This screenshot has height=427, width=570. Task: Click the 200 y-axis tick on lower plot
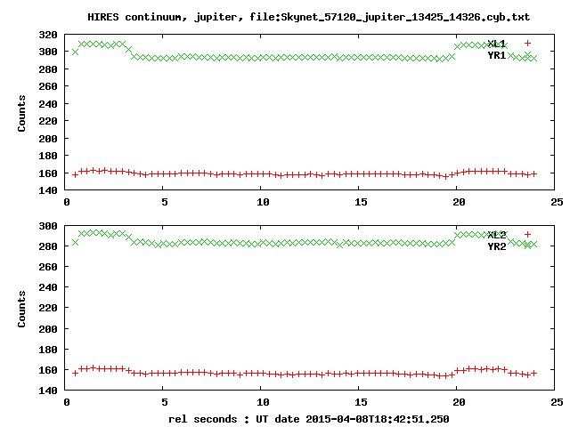pos(48,329)
